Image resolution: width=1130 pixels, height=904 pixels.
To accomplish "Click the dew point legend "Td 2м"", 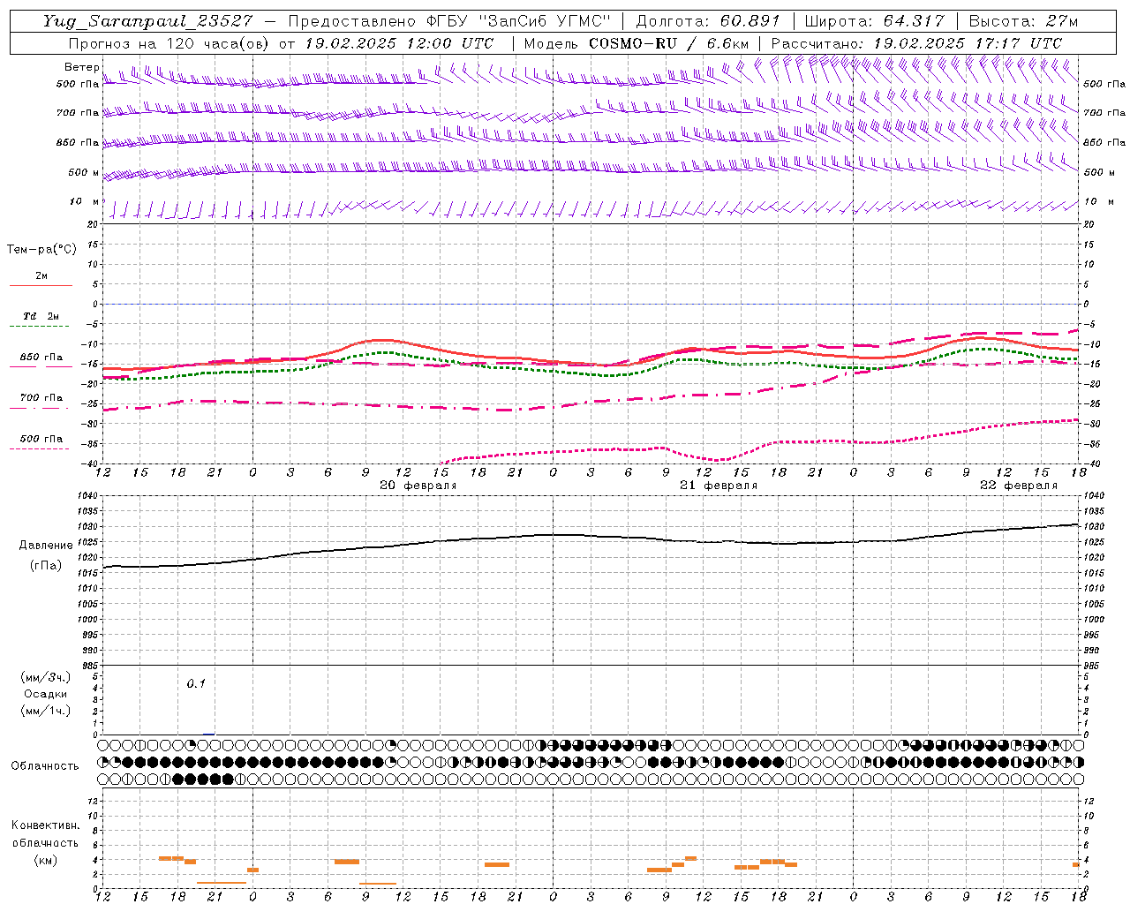I will [x=41, y=316].
